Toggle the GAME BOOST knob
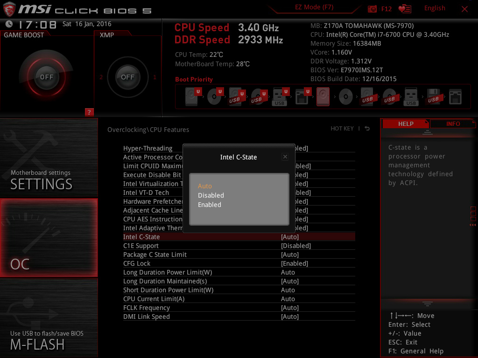This screenshot has height=358, width=478. (x=46, y=77)
